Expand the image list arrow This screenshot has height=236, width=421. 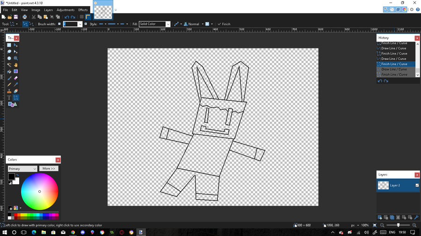tap(116, 10)
